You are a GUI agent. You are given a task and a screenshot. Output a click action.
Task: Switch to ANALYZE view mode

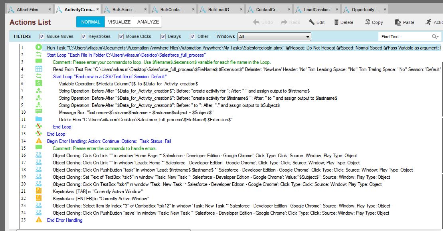coord(148,22)
